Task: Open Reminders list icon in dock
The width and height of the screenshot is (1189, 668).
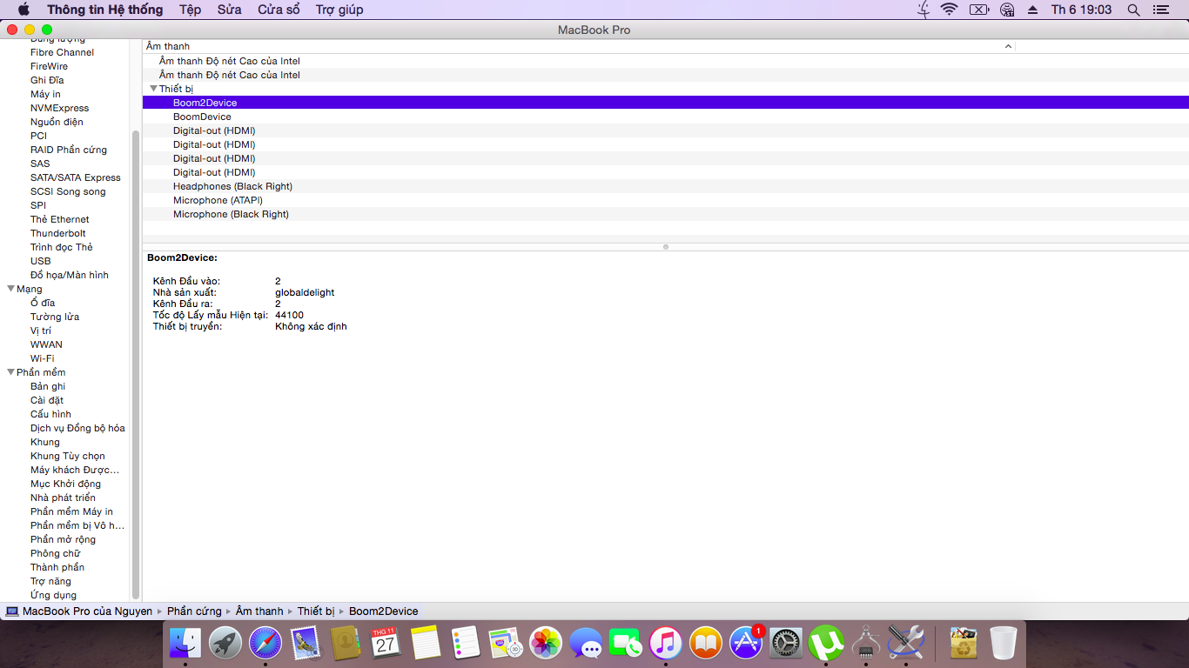Action: [466, 643]
